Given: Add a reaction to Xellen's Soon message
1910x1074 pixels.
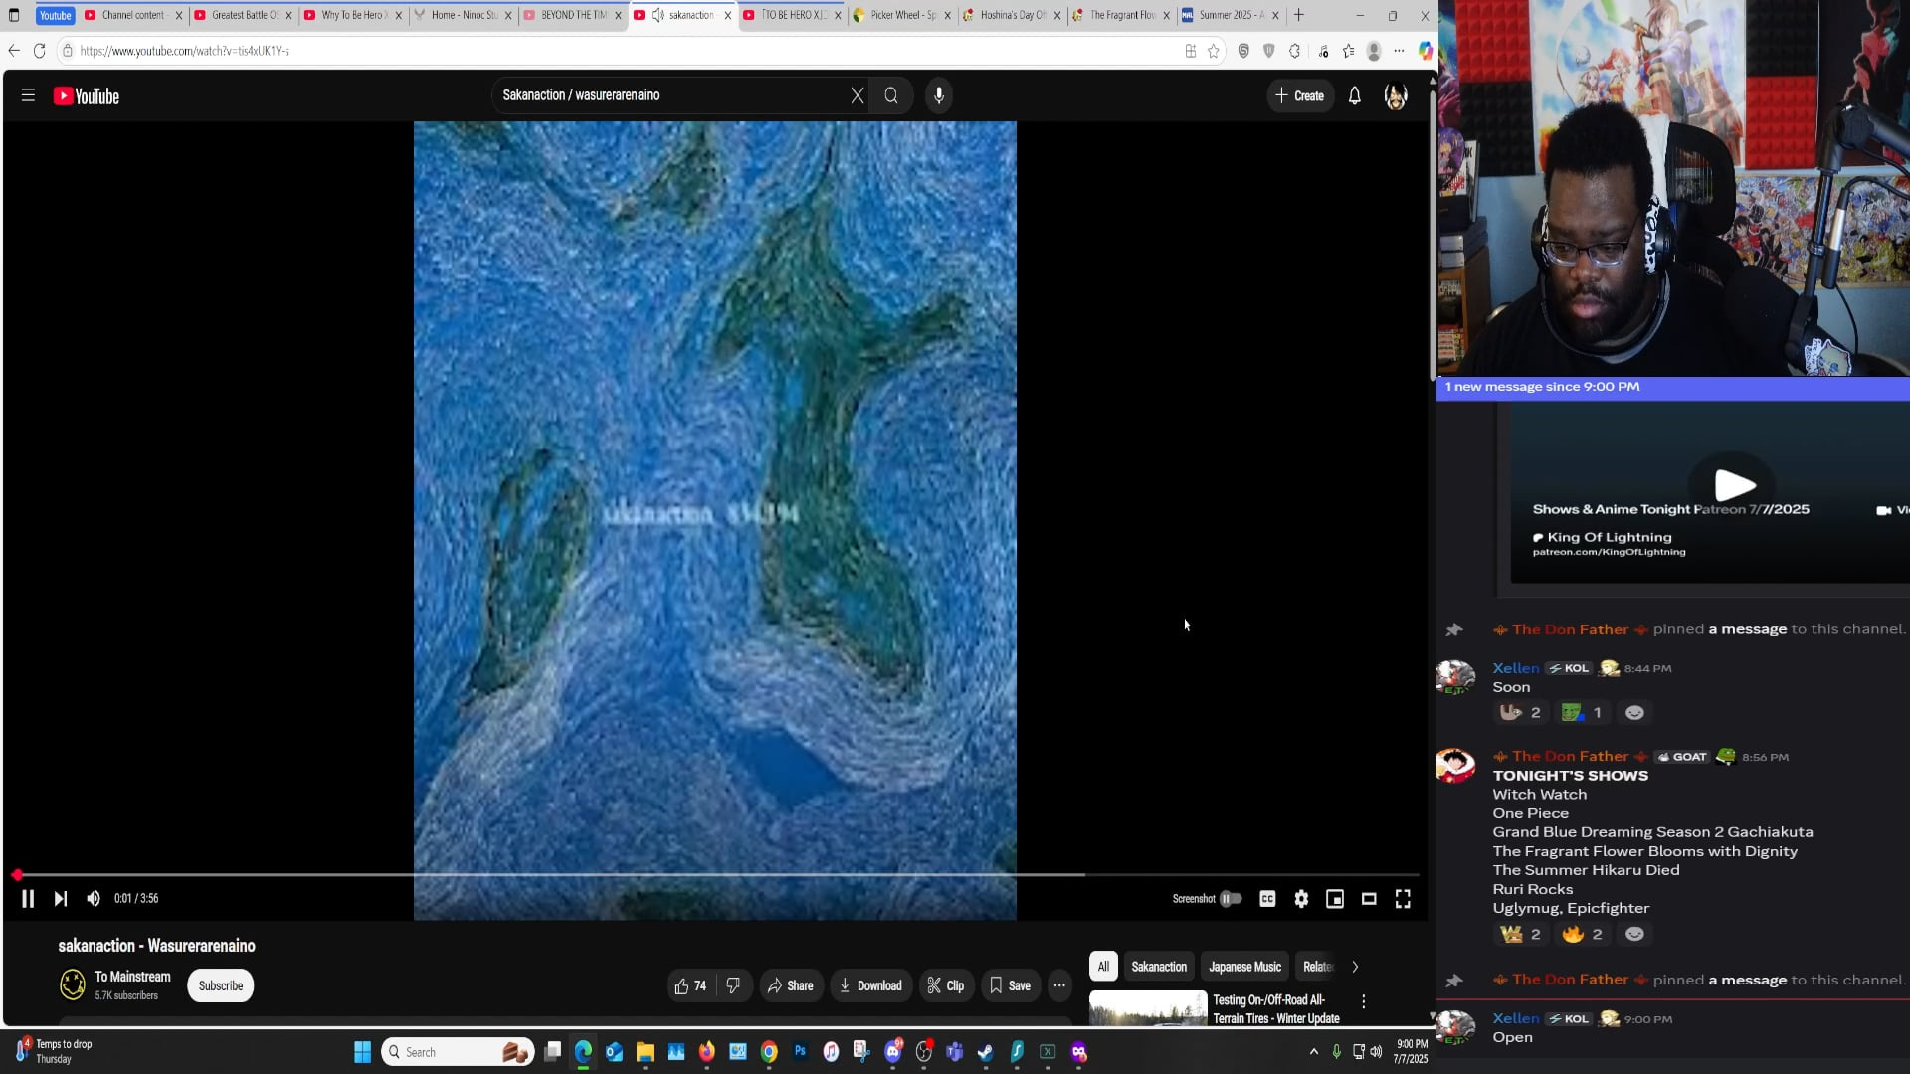Looking at the screenshot, I should pos(1634,712).
